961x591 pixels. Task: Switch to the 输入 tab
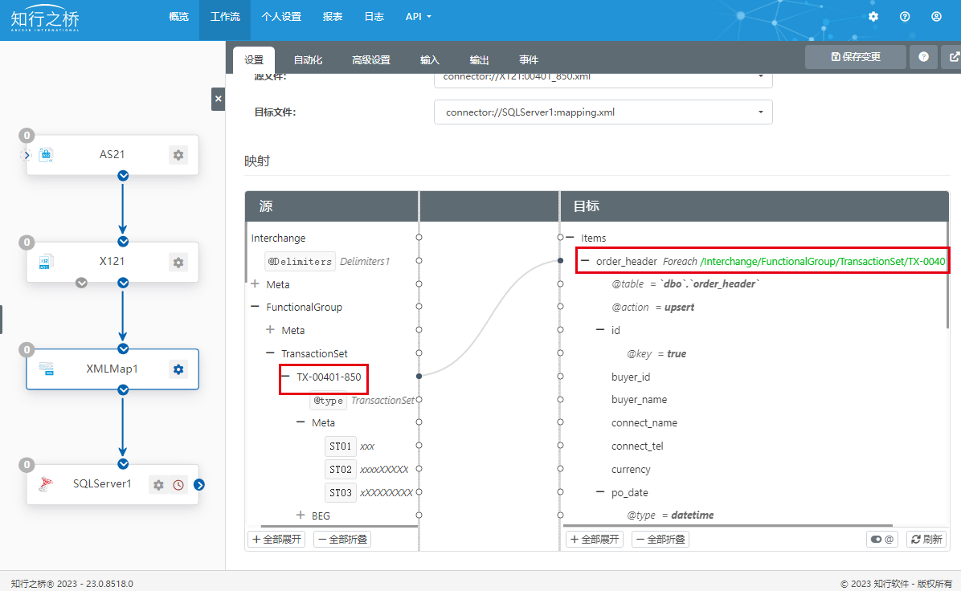430,60
